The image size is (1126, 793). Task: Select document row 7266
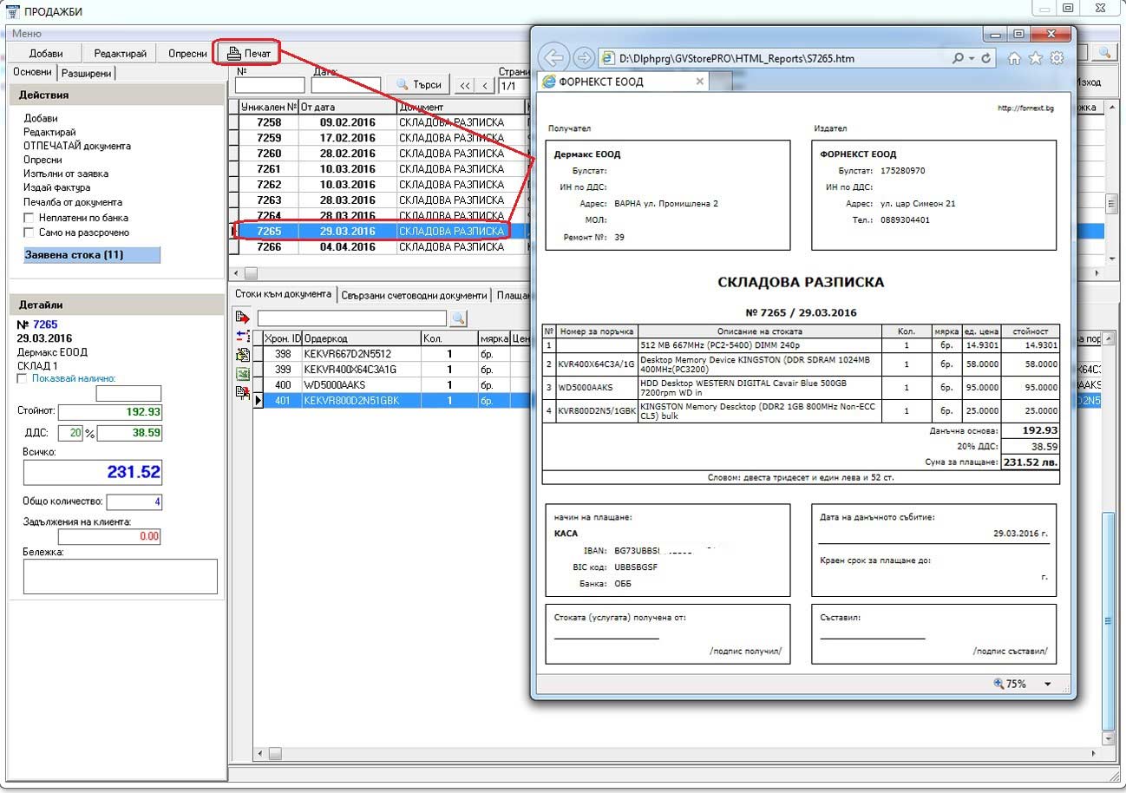point(379,247)
